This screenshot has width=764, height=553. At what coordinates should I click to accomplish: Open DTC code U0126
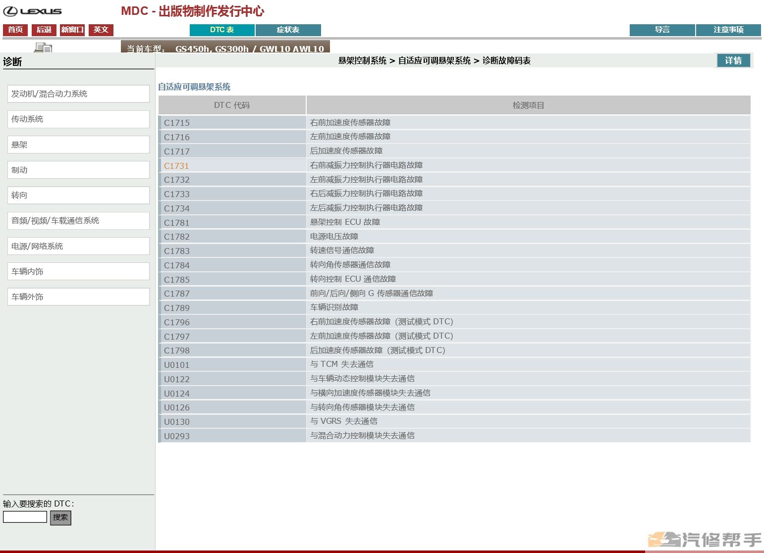coord(177,407)
